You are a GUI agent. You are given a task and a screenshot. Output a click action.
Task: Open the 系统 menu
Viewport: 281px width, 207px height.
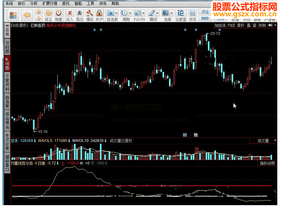[9, 3]
